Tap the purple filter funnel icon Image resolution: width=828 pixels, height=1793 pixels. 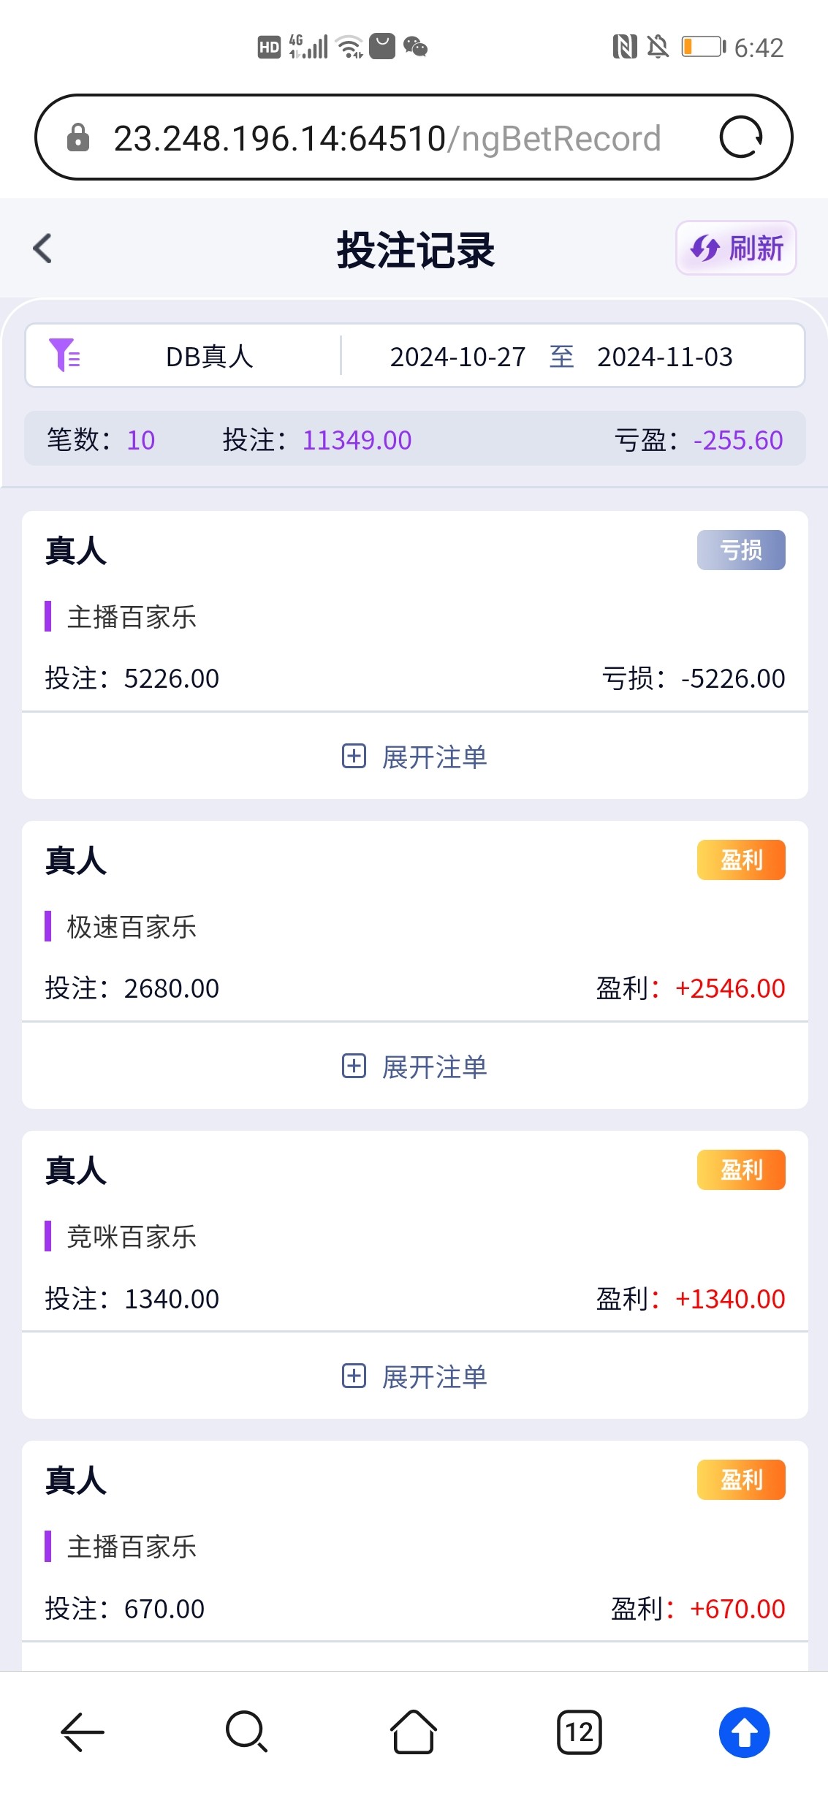point(64,356)
